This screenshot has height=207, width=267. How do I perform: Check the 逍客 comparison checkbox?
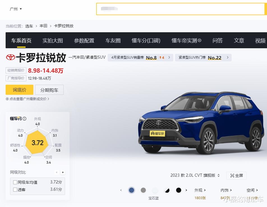click(x=15, y=189)
